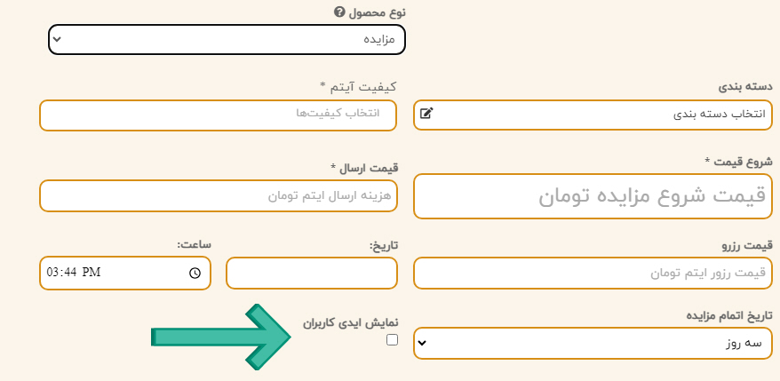Click the انتخاب دسته بندی field
Image resolution: width=780 pixels, height=381 pixels.
click(x=593, y=115)
